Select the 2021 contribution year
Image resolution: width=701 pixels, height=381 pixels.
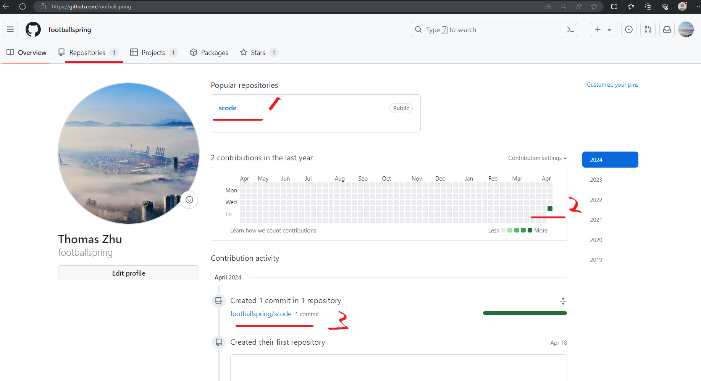[596, 220]
